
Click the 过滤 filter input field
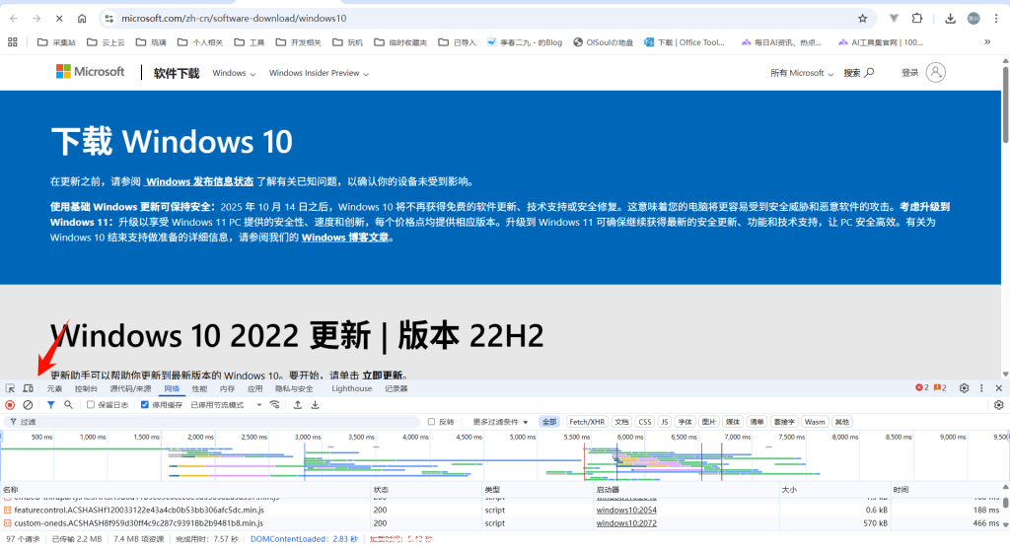pyautogui.click(x=213, y=422)
